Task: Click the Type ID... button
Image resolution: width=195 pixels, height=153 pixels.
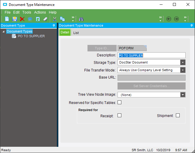Action: coord(102,48)
